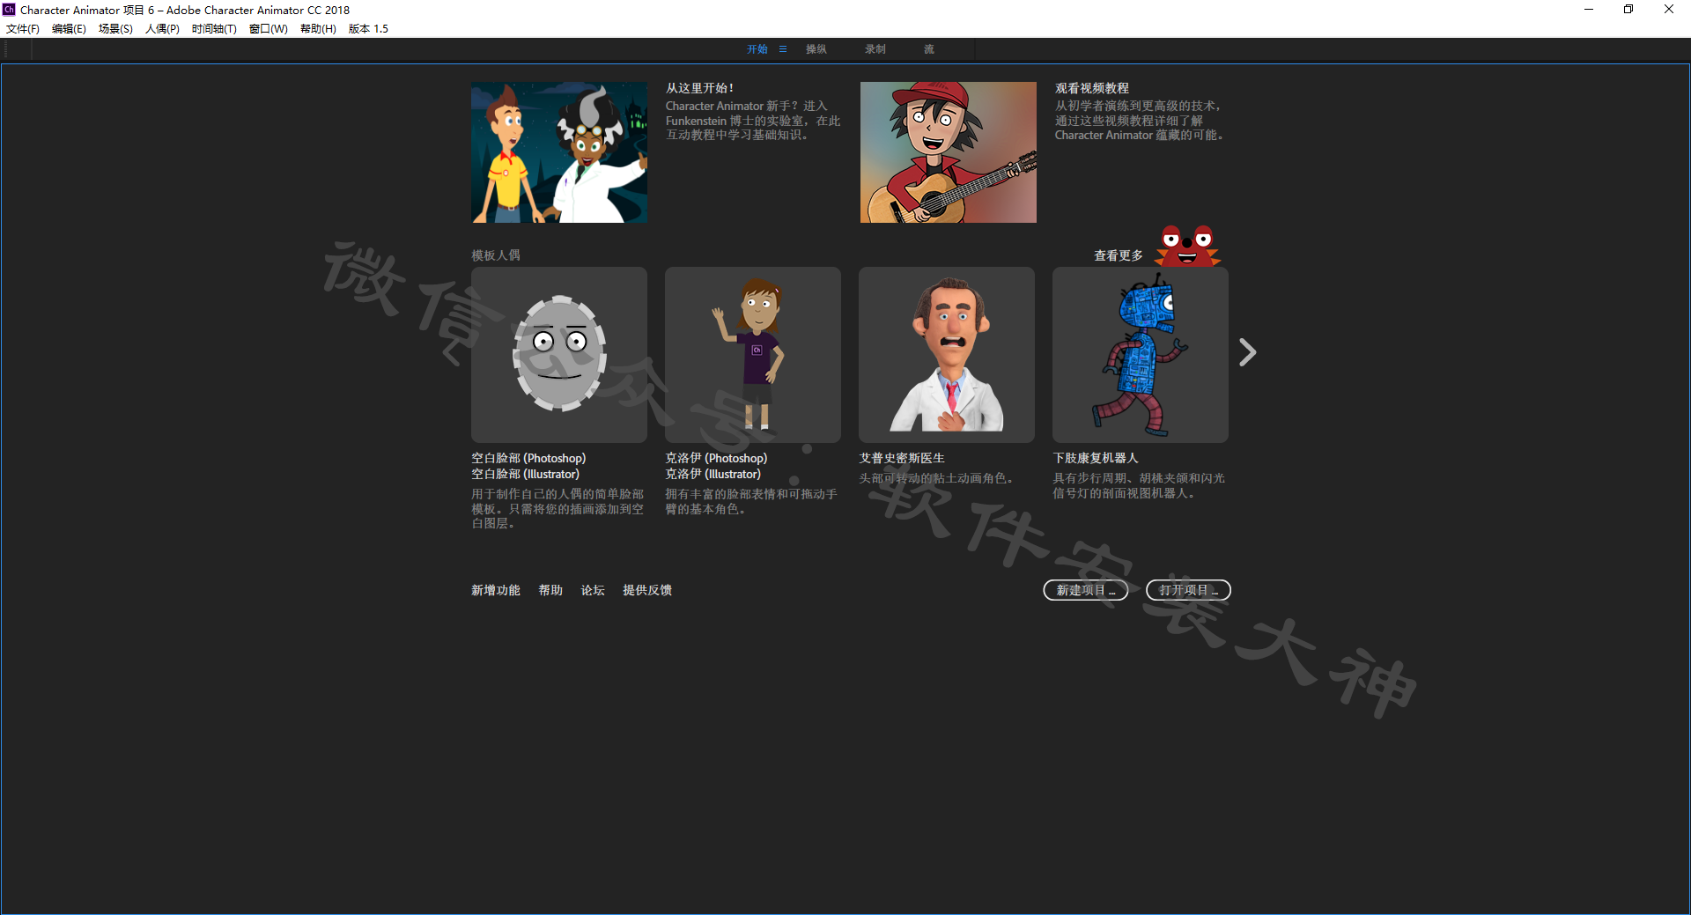Click the 帮助 link at bottom

point(550,590)
